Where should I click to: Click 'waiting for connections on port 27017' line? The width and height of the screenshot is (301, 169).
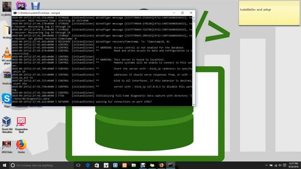(124, 101)
